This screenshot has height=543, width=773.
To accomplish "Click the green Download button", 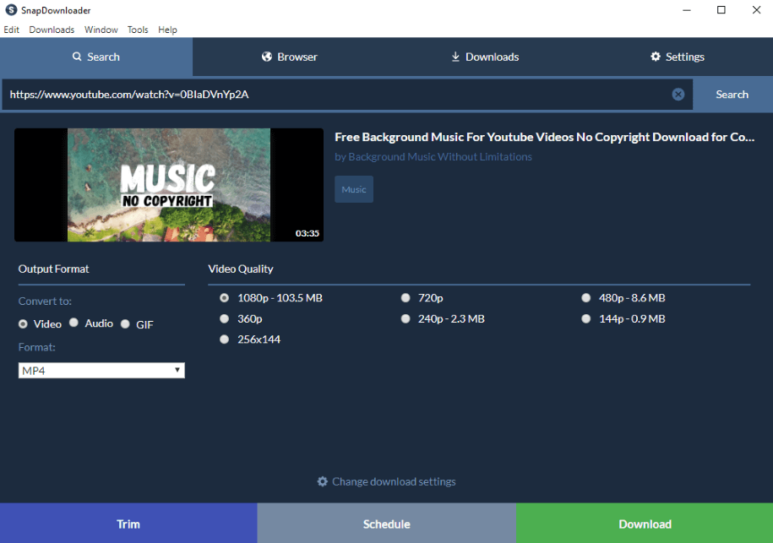I will 645,524.
